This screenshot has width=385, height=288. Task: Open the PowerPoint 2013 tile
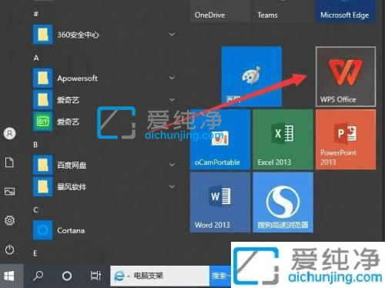(x=346, y=139)
